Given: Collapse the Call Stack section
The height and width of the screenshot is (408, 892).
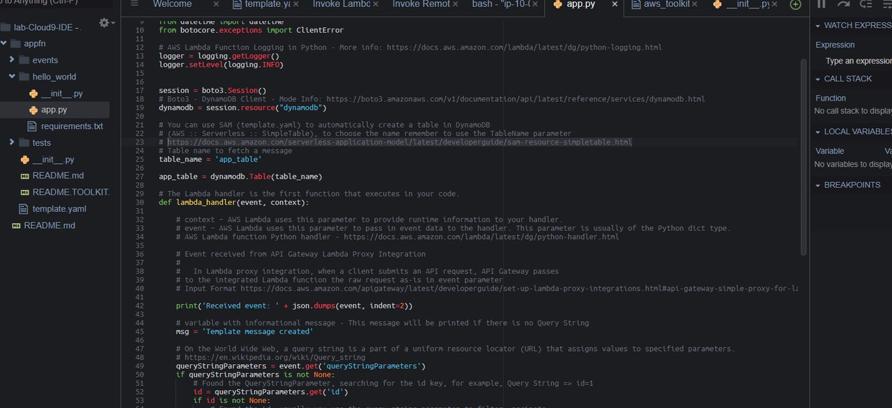Looking at the screenshot, I should tap(818, 79).
